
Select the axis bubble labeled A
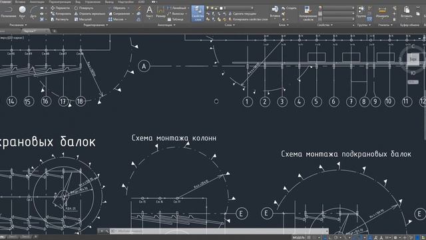(x=144, y=66)
